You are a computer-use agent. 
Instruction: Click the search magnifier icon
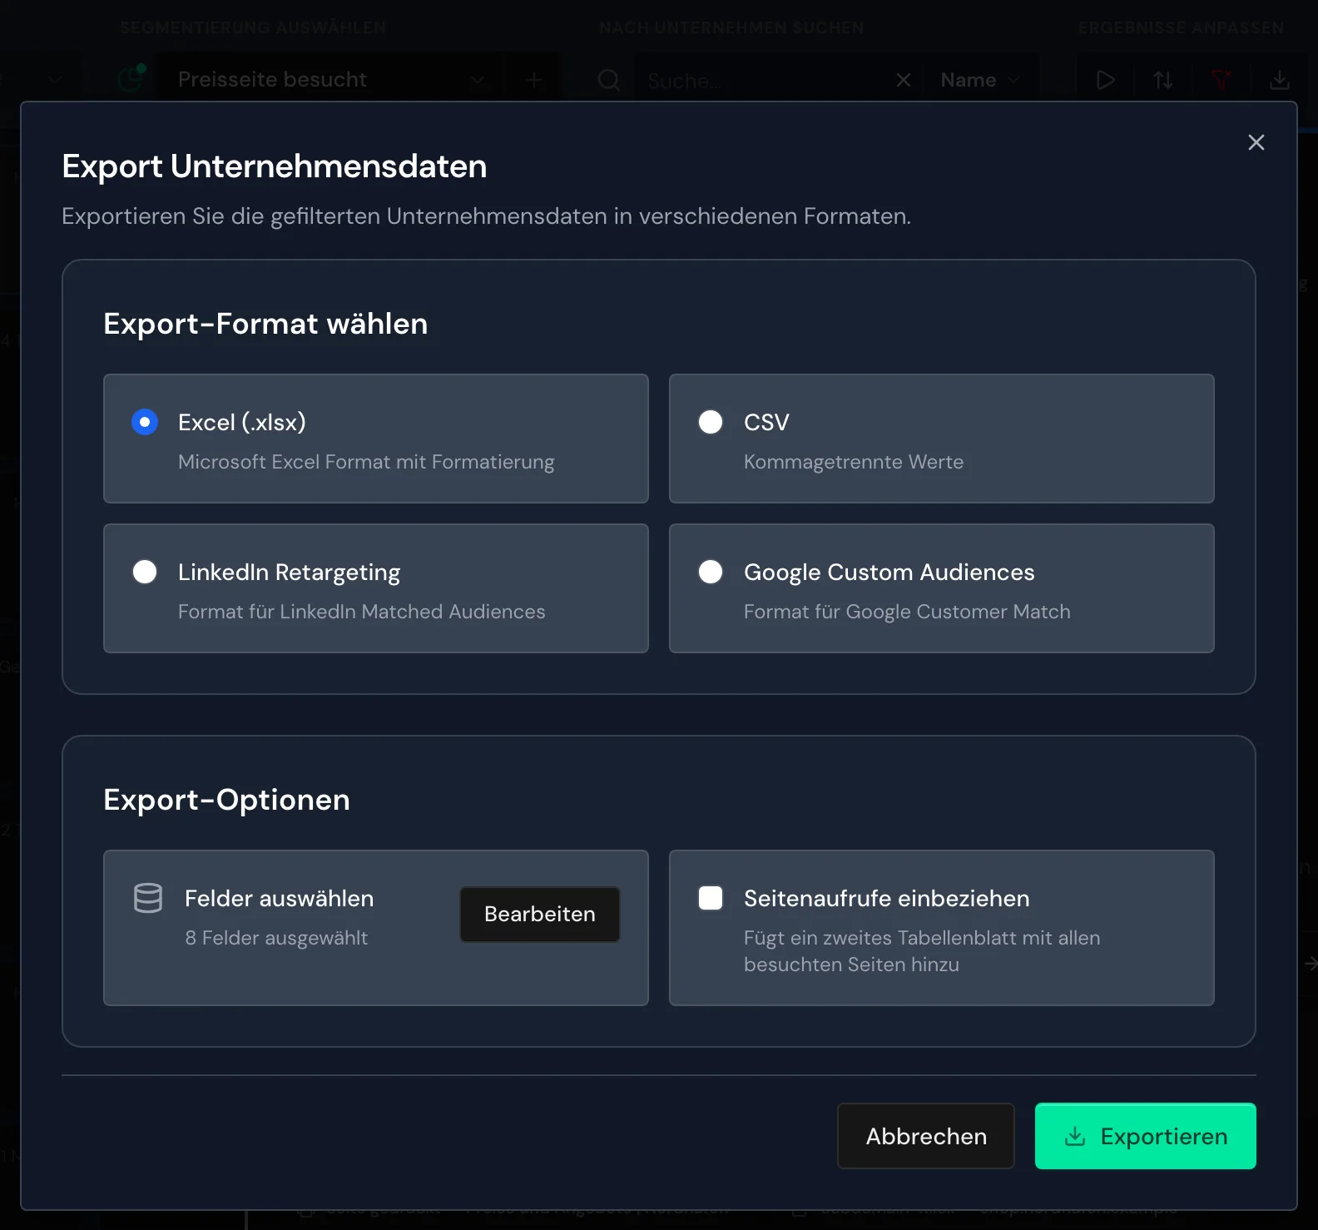(609, 80)
